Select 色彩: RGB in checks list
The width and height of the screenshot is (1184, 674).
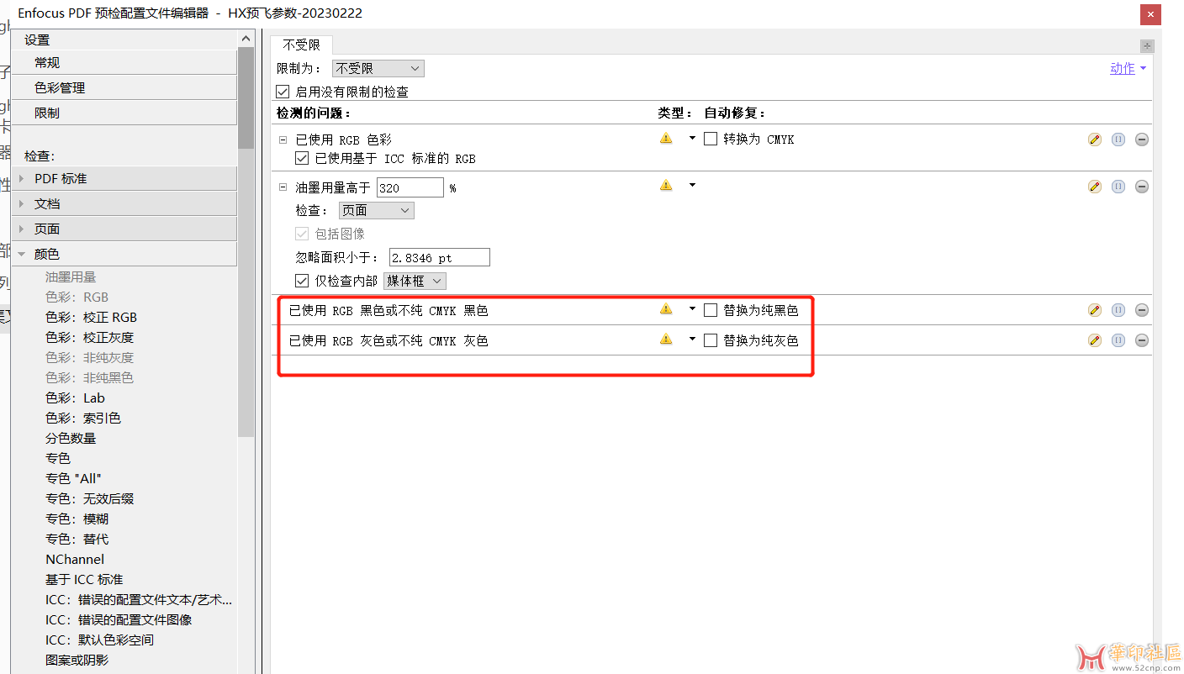click(x=77, y=298)
